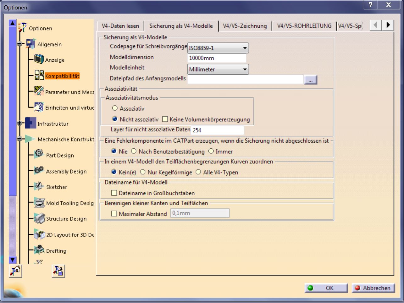Open the V4/V5-Zeichnung tab

245,26
